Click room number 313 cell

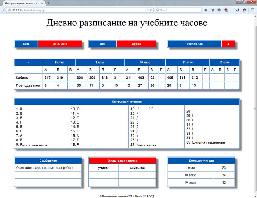coord(106,78)
